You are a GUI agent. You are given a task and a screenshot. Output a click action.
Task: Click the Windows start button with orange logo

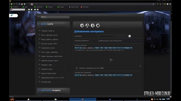coord(12,99)
